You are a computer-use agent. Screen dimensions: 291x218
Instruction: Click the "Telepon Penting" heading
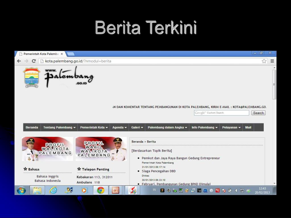(95, 169)
